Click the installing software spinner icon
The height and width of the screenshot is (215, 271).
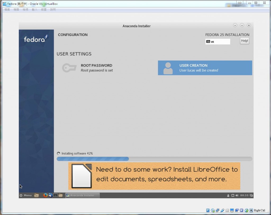[x=58, y=153]
